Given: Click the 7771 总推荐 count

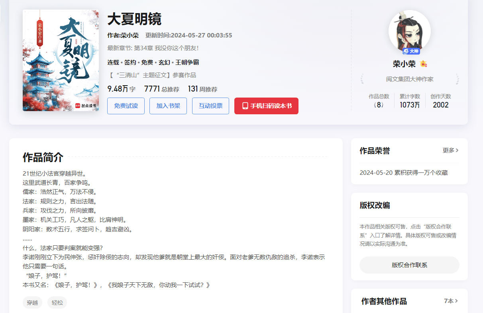Looking at the screenshot, I should coord(161,89).
